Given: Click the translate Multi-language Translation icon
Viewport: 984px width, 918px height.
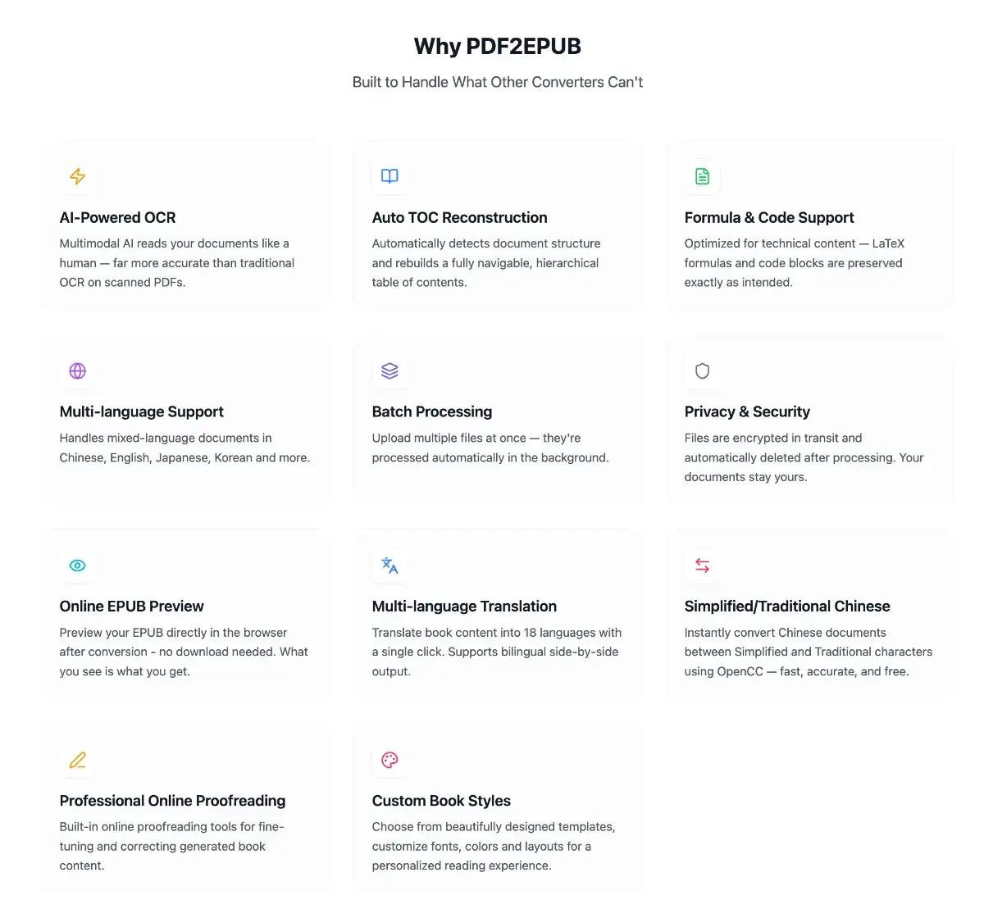Looking at the screenshot, I should [x=390, y=566].
